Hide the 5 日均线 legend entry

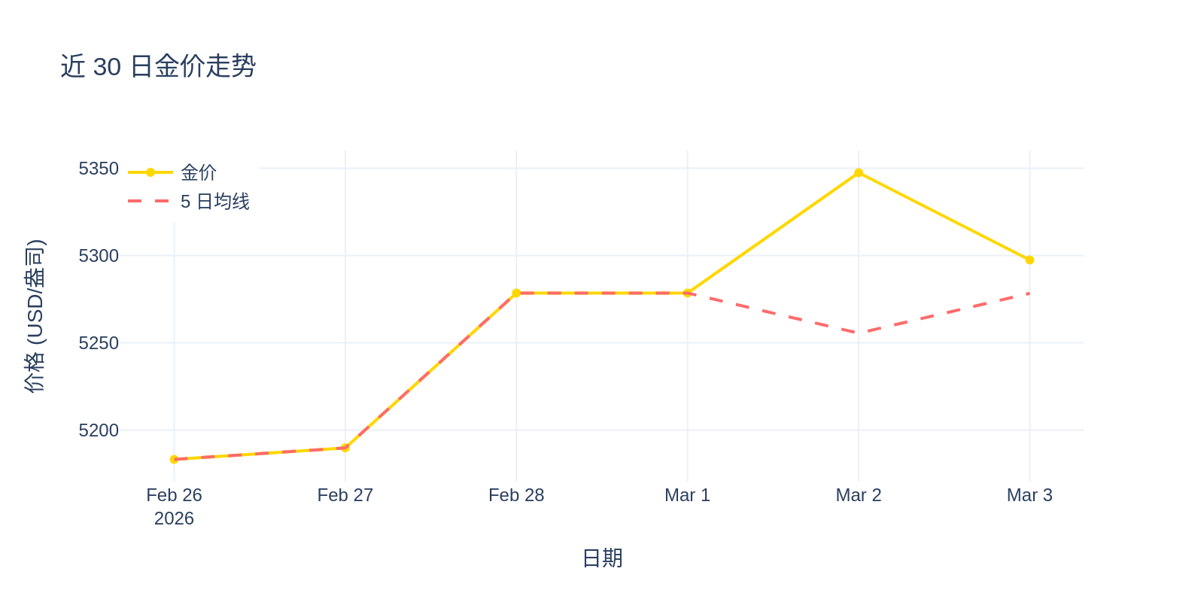pyautogui.click(x=214, y=202)
